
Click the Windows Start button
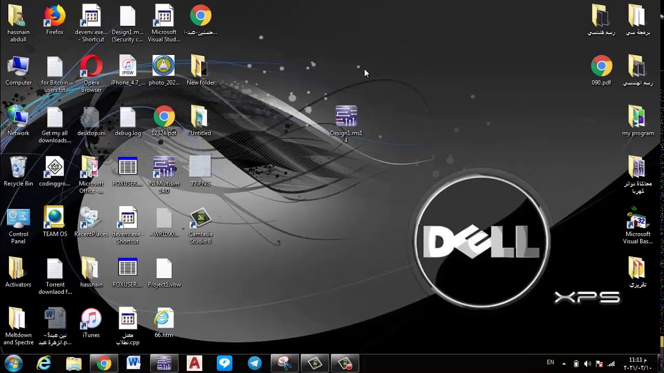13,364
